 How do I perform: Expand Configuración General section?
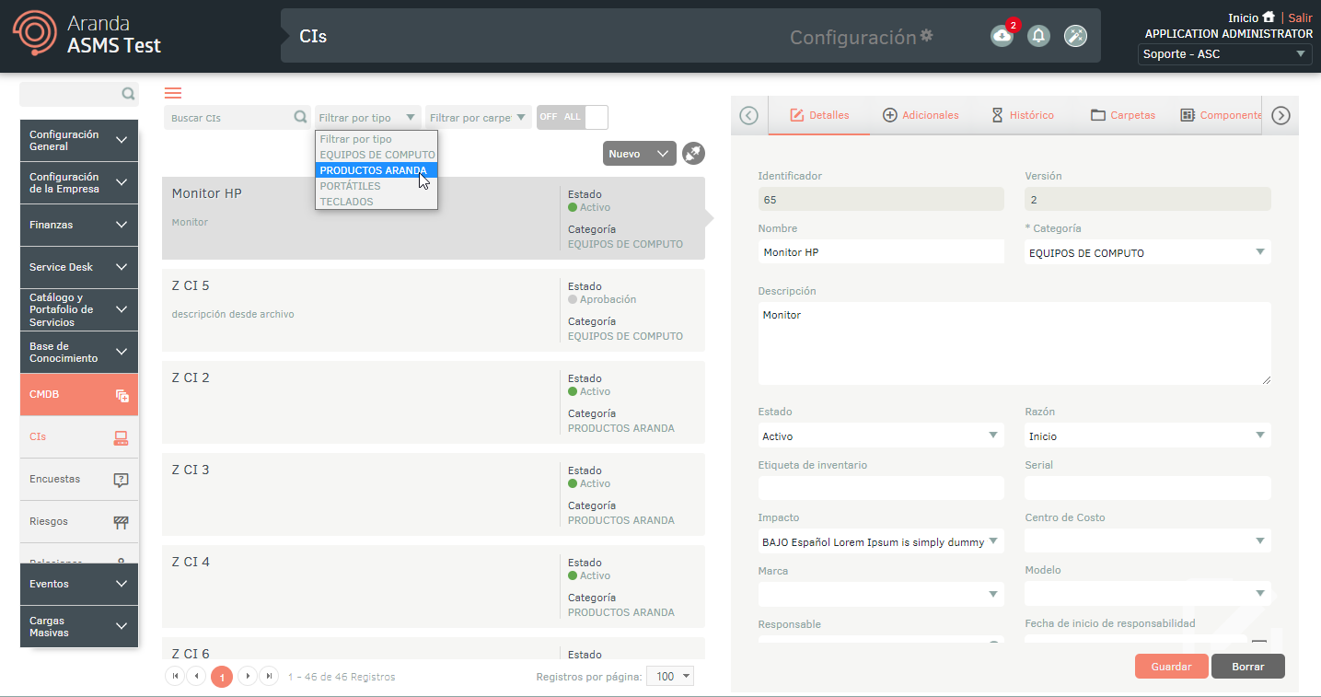(79, 140)
